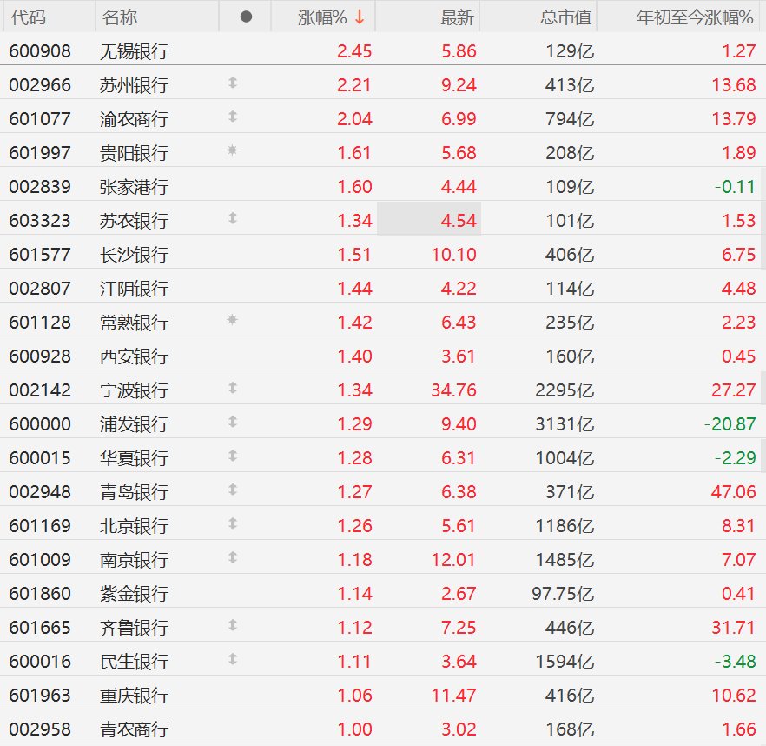766x746 pixels.
Task: Click stock name 重庆银行
Action: click(x=135, y=695)
